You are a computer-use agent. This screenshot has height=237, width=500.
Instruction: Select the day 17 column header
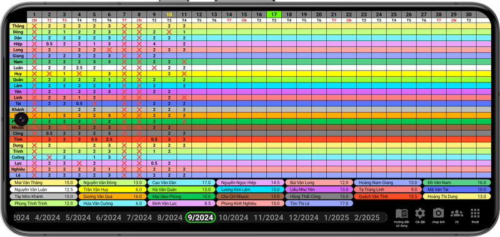[274, 14]
